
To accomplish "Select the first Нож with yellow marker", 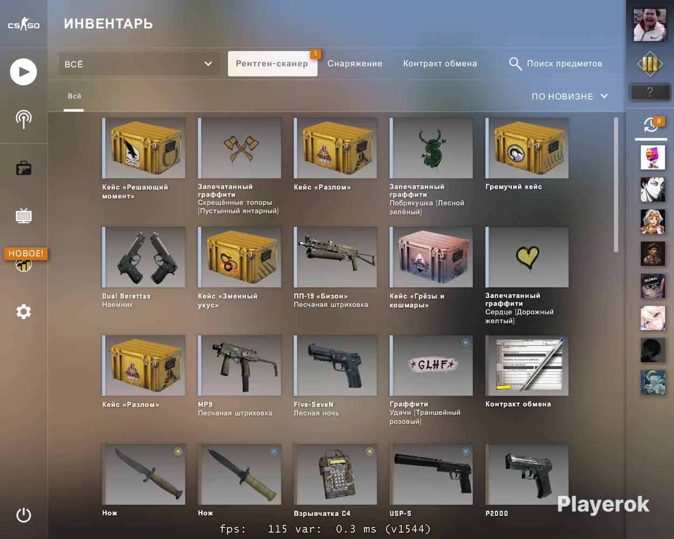I will (x=144, y=474).
